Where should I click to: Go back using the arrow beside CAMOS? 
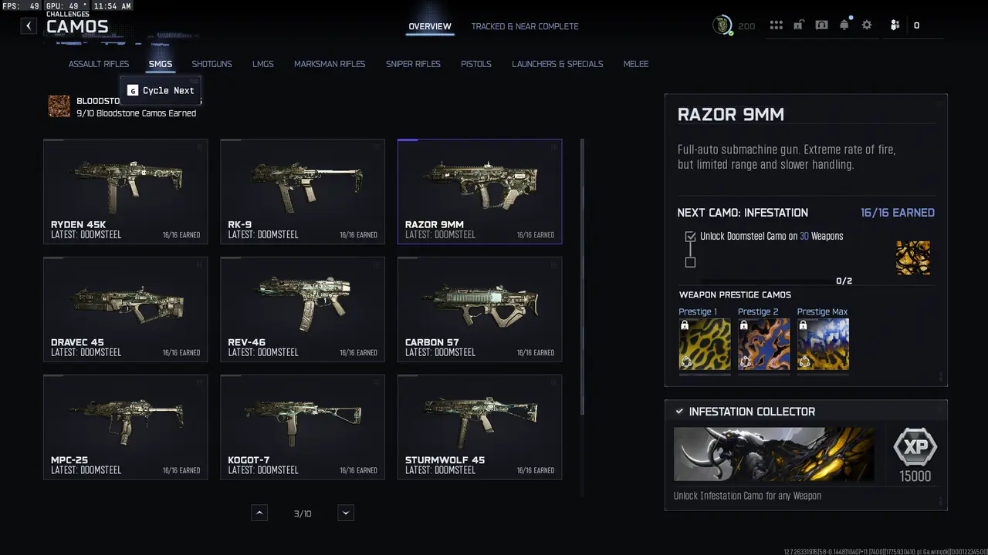click(x=29, y=25)
